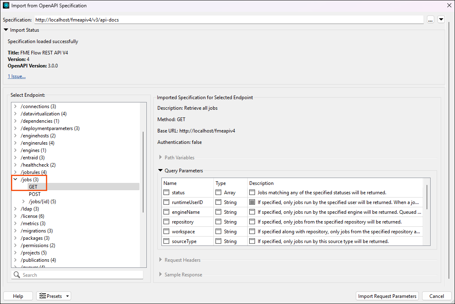Click the multiline description icon for runtimeUserID
The height and width of the screenshot is (304, 455).
pos(251,202)
